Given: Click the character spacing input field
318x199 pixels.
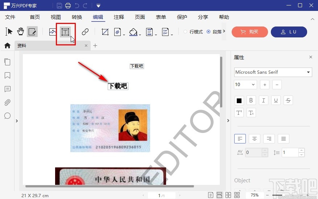Looking at the screenshot, I should point(254,153).
